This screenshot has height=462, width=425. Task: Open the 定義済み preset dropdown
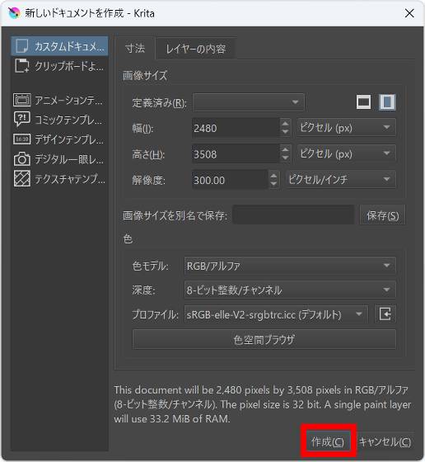[248, 102]
